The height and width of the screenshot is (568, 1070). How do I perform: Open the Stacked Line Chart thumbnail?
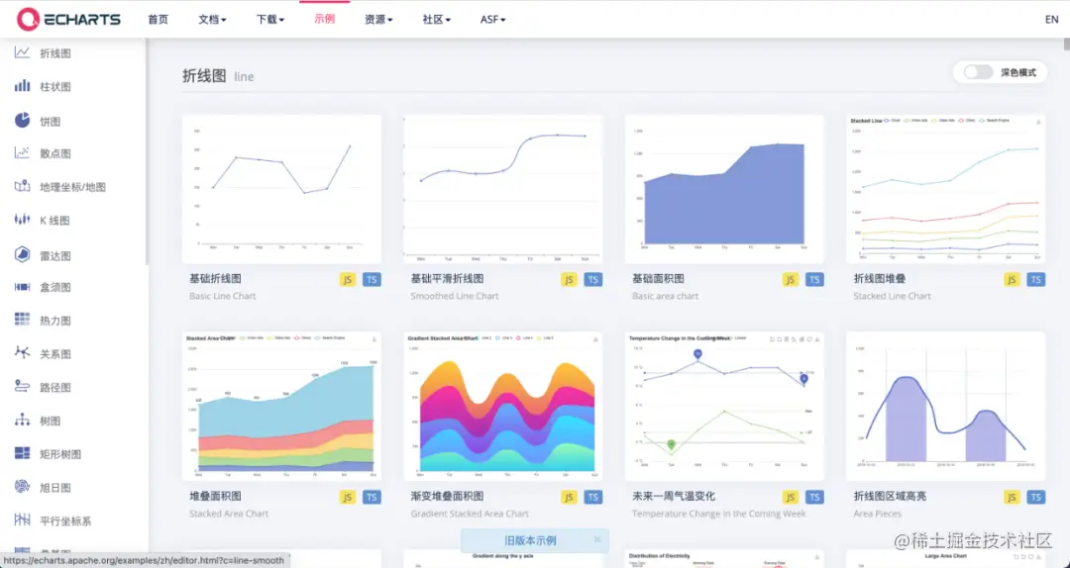coord(946,189)
